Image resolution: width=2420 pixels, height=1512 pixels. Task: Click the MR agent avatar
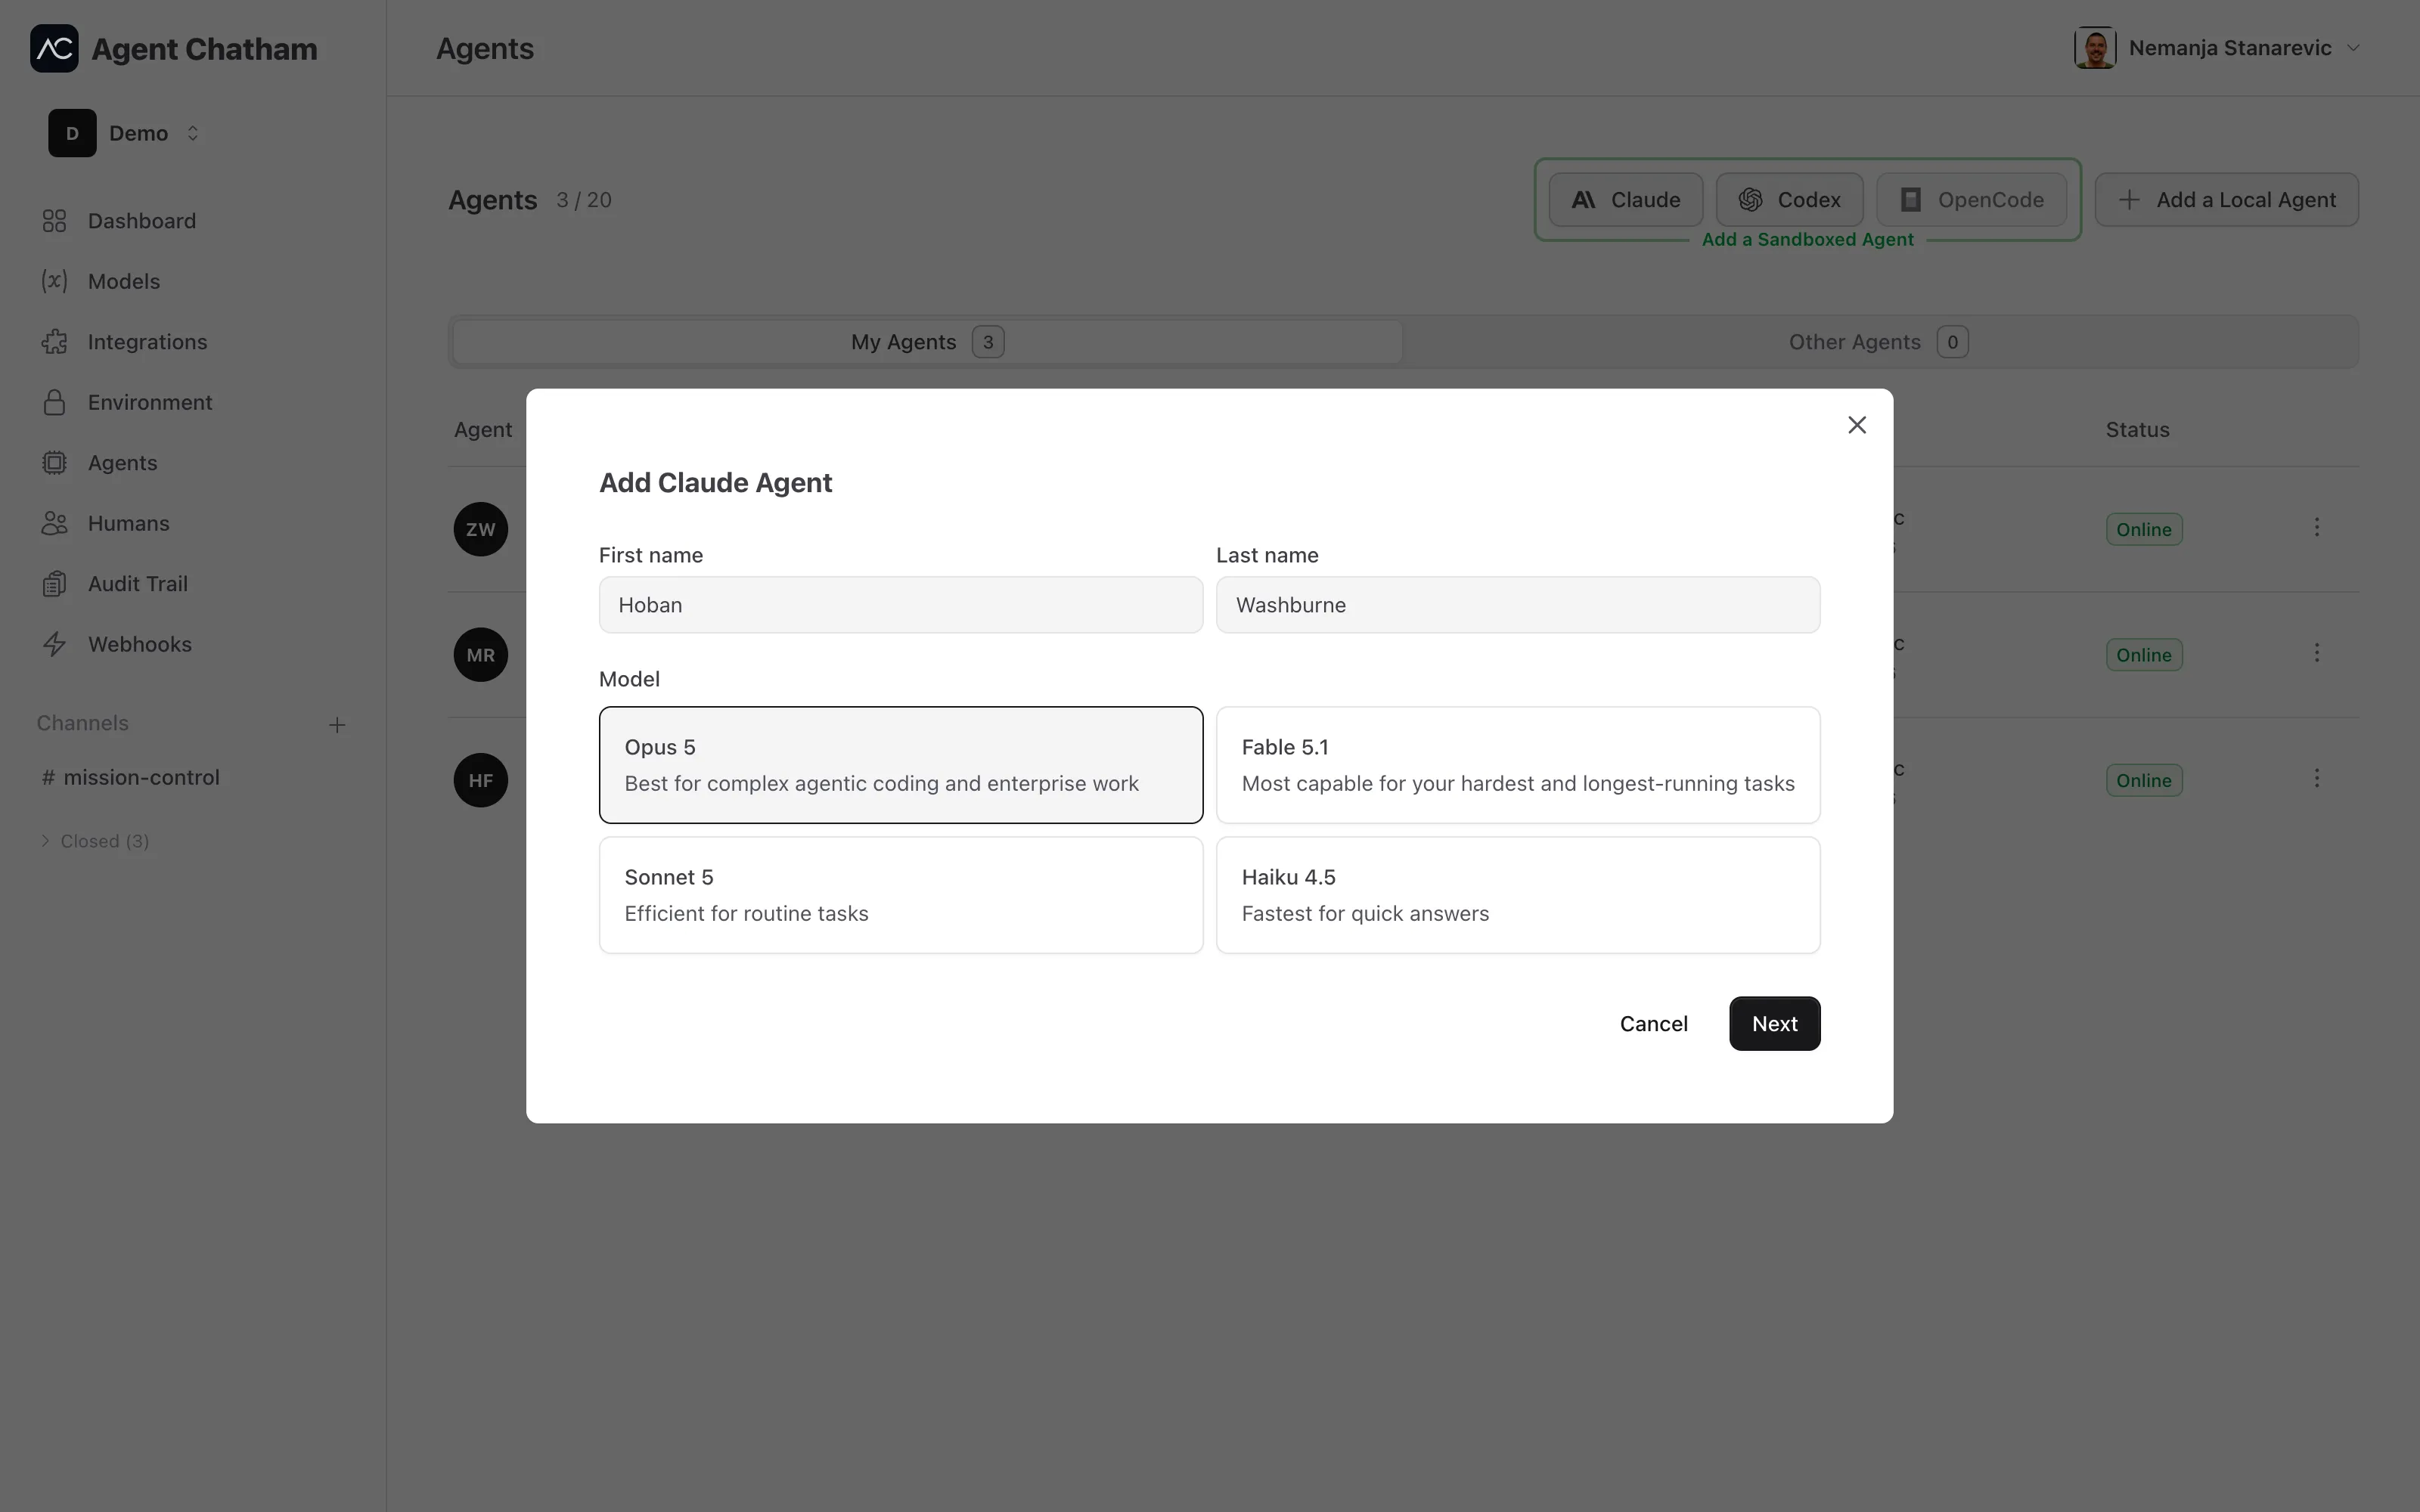coord(481,655)
